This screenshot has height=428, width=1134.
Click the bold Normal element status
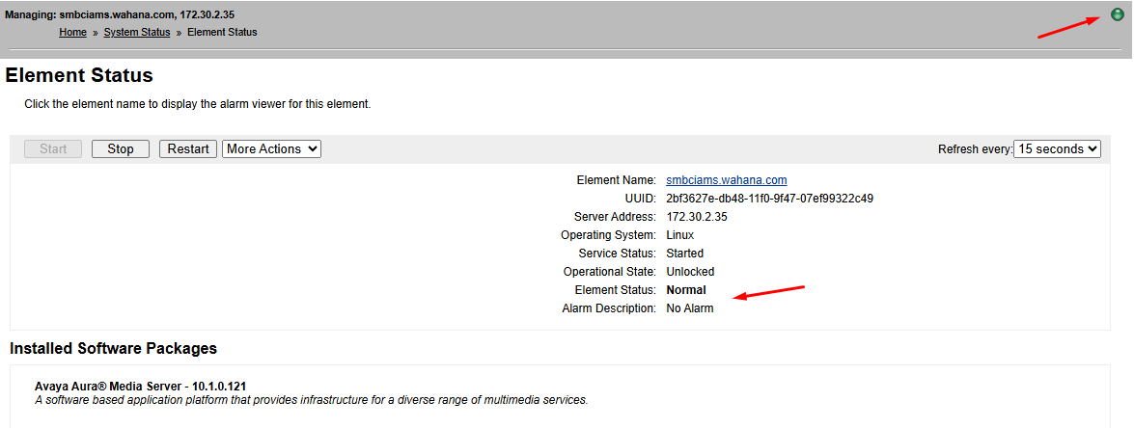point(686,290)
